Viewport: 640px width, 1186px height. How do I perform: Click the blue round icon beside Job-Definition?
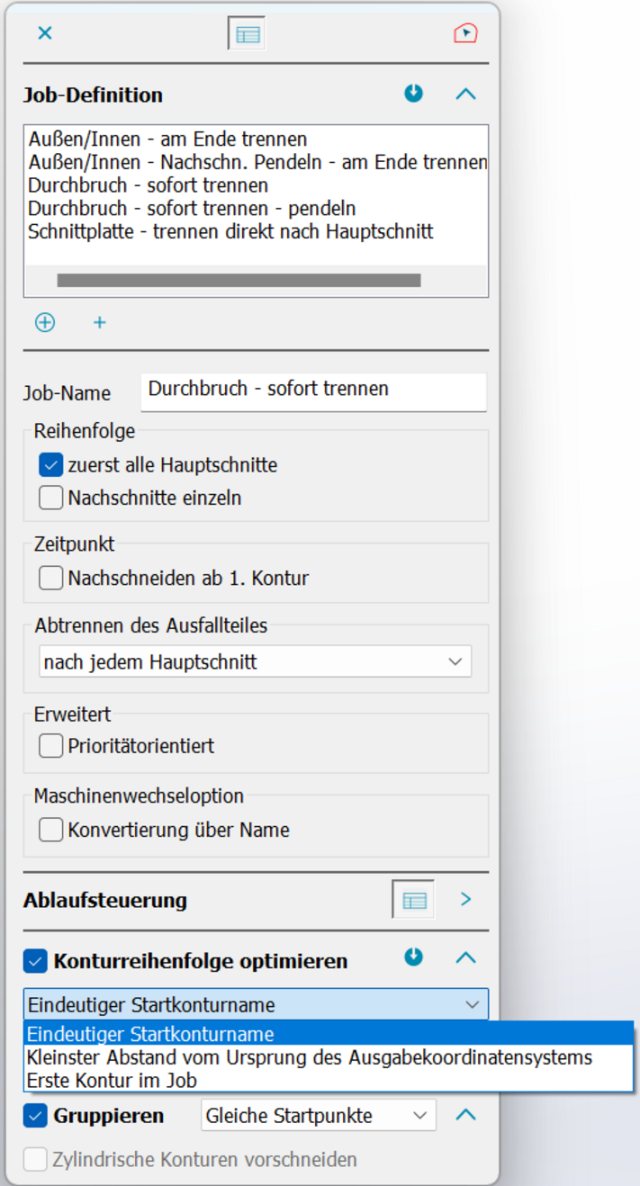tap(413, 94)
